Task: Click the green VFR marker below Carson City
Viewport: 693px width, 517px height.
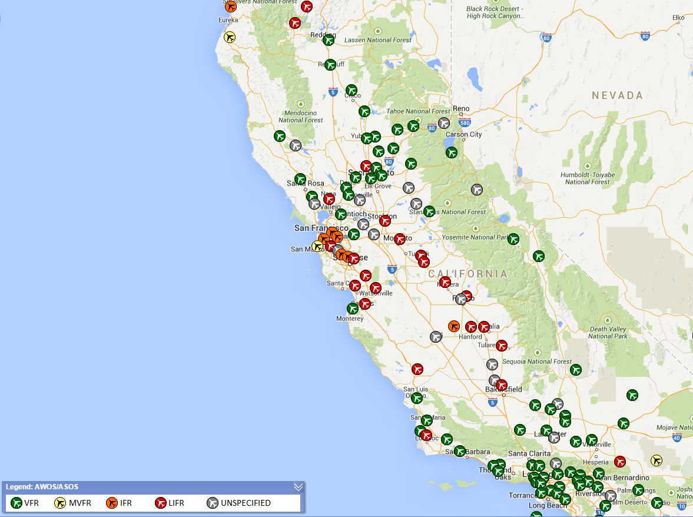Action: (452, 153)
